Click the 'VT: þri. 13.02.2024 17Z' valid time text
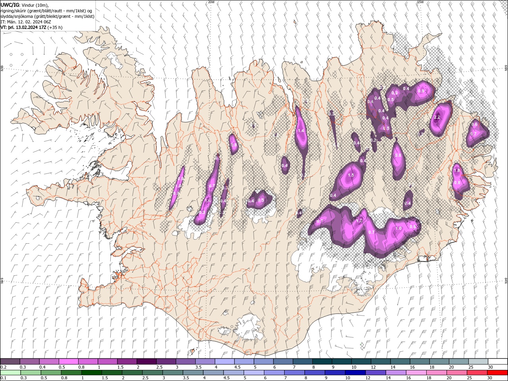508x381 pixels. [x=23, y=27]
